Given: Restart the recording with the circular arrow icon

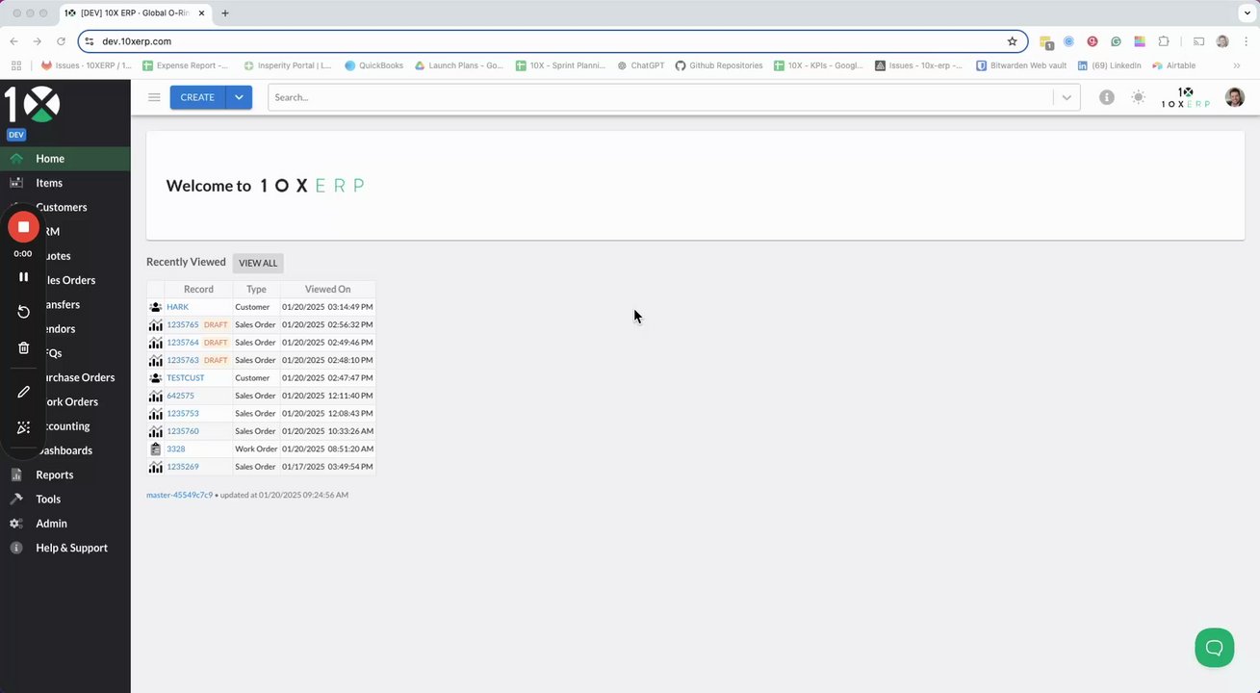Looking at the screenshot, I should [23, 312].
